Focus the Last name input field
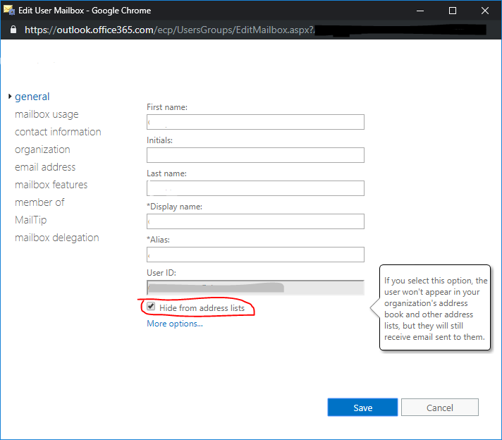502x440 pixels. tap(255, 188)
